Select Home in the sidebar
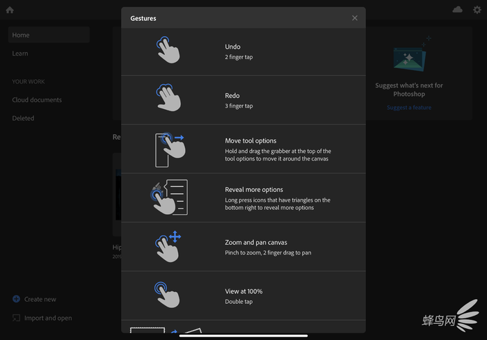The width and height of the screenshot is (487, 340). pos(49,35)
